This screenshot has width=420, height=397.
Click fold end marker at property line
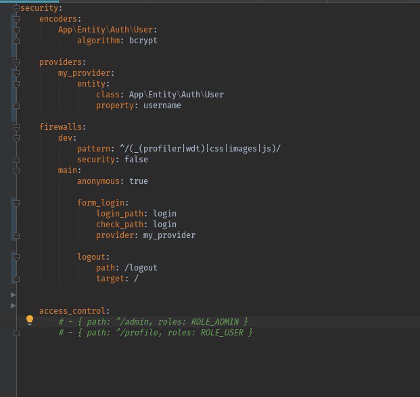16,106
